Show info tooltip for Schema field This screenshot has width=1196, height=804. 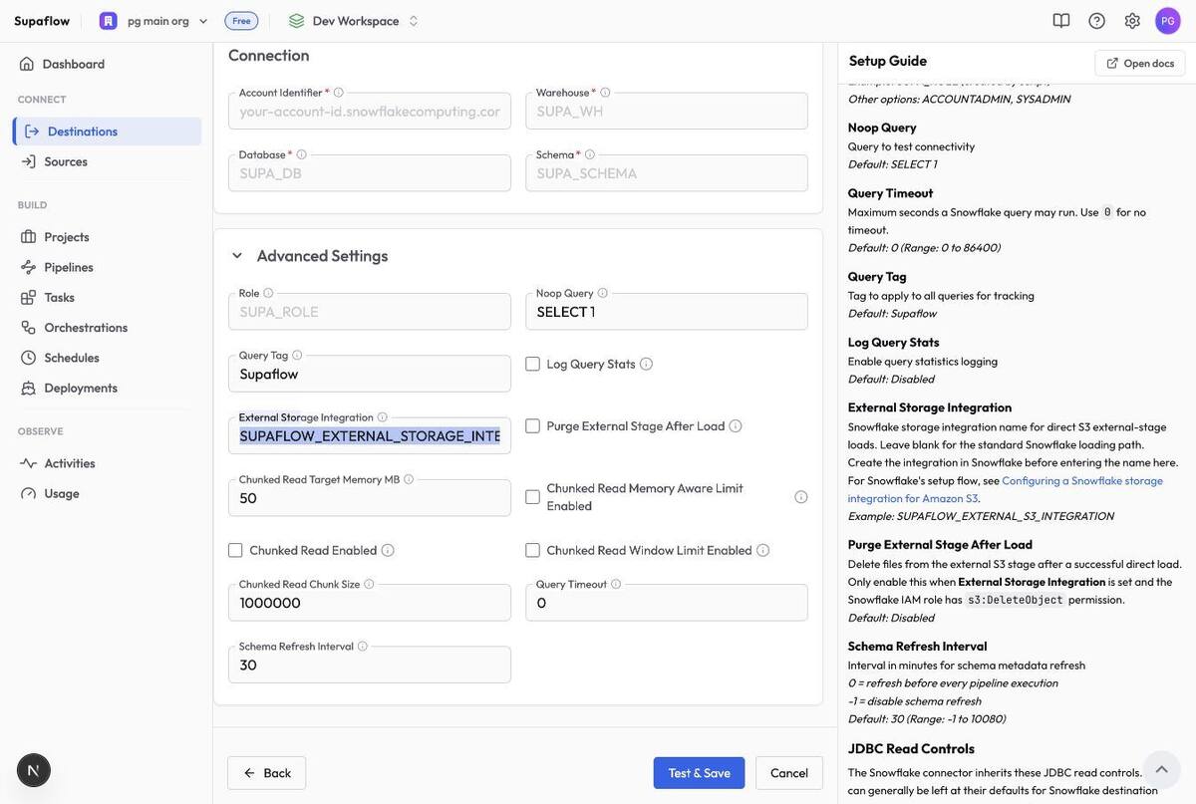(590, 154)
